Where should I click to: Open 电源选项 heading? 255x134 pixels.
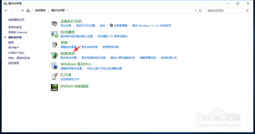tap(68, 53)
